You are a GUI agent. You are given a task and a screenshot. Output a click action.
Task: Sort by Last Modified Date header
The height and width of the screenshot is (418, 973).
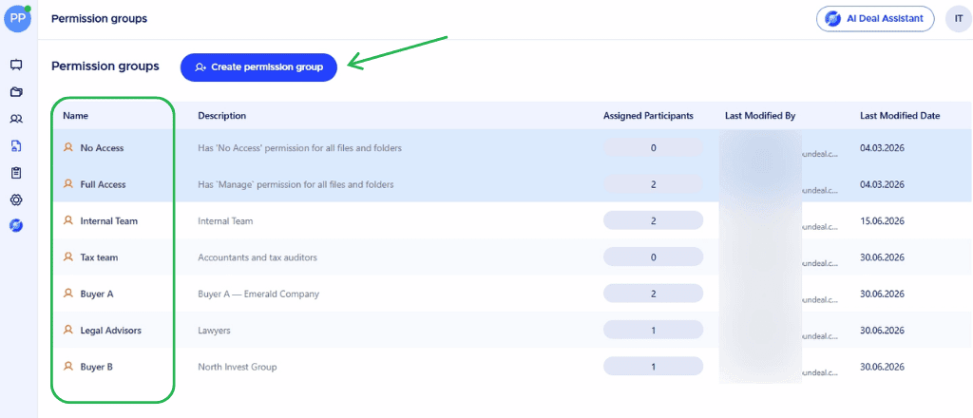(900, 115)
